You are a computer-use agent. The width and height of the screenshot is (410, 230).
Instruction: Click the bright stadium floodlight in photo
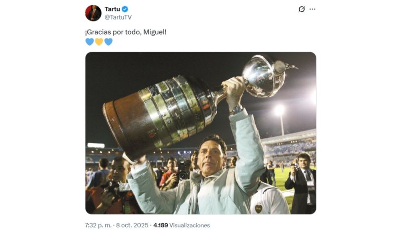point(279,110)
